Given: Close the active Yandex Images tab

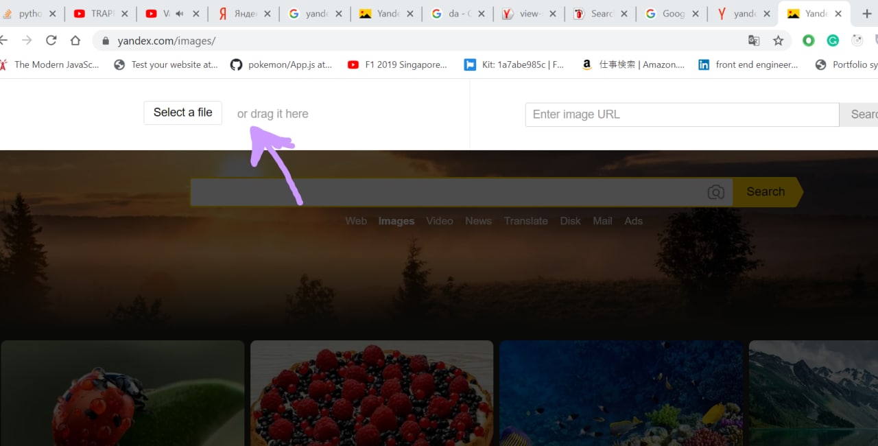Looking at the screenshot, I should (x=838, y=14).
